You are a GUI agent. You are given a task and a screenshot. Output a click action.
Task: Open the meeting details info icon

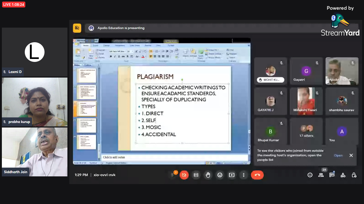[310, 175]
